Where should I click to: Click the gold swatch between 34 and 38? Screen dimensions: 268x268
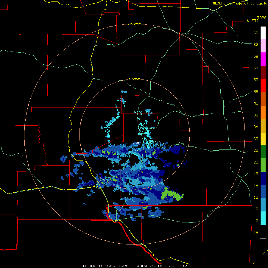(x=263, y=126)
